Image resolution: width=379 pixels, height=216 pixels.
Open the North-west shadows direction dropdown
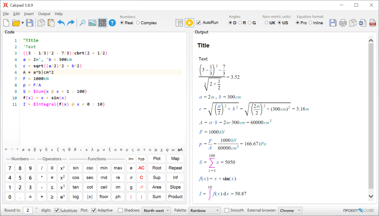coord(156,210)
